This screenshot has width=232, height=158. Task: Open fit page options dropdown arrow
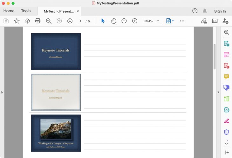(173, 21)
